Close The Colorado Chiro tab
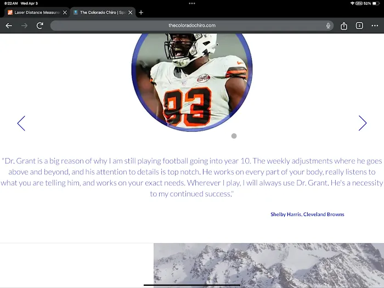 pos(131,13)
